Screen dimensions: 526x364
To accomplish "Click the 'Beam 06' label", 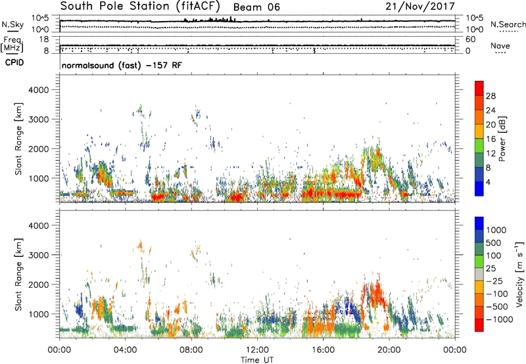I will point(256,7).
